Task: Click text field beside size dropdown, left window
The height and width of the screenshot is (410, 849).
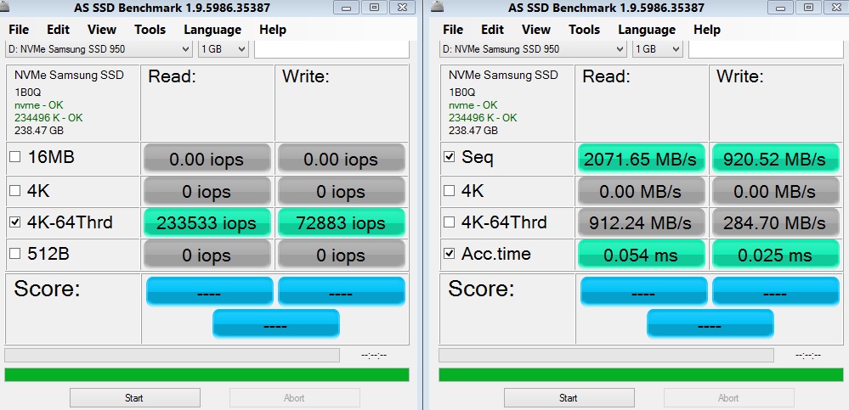Action: click(x=331, y=49)
